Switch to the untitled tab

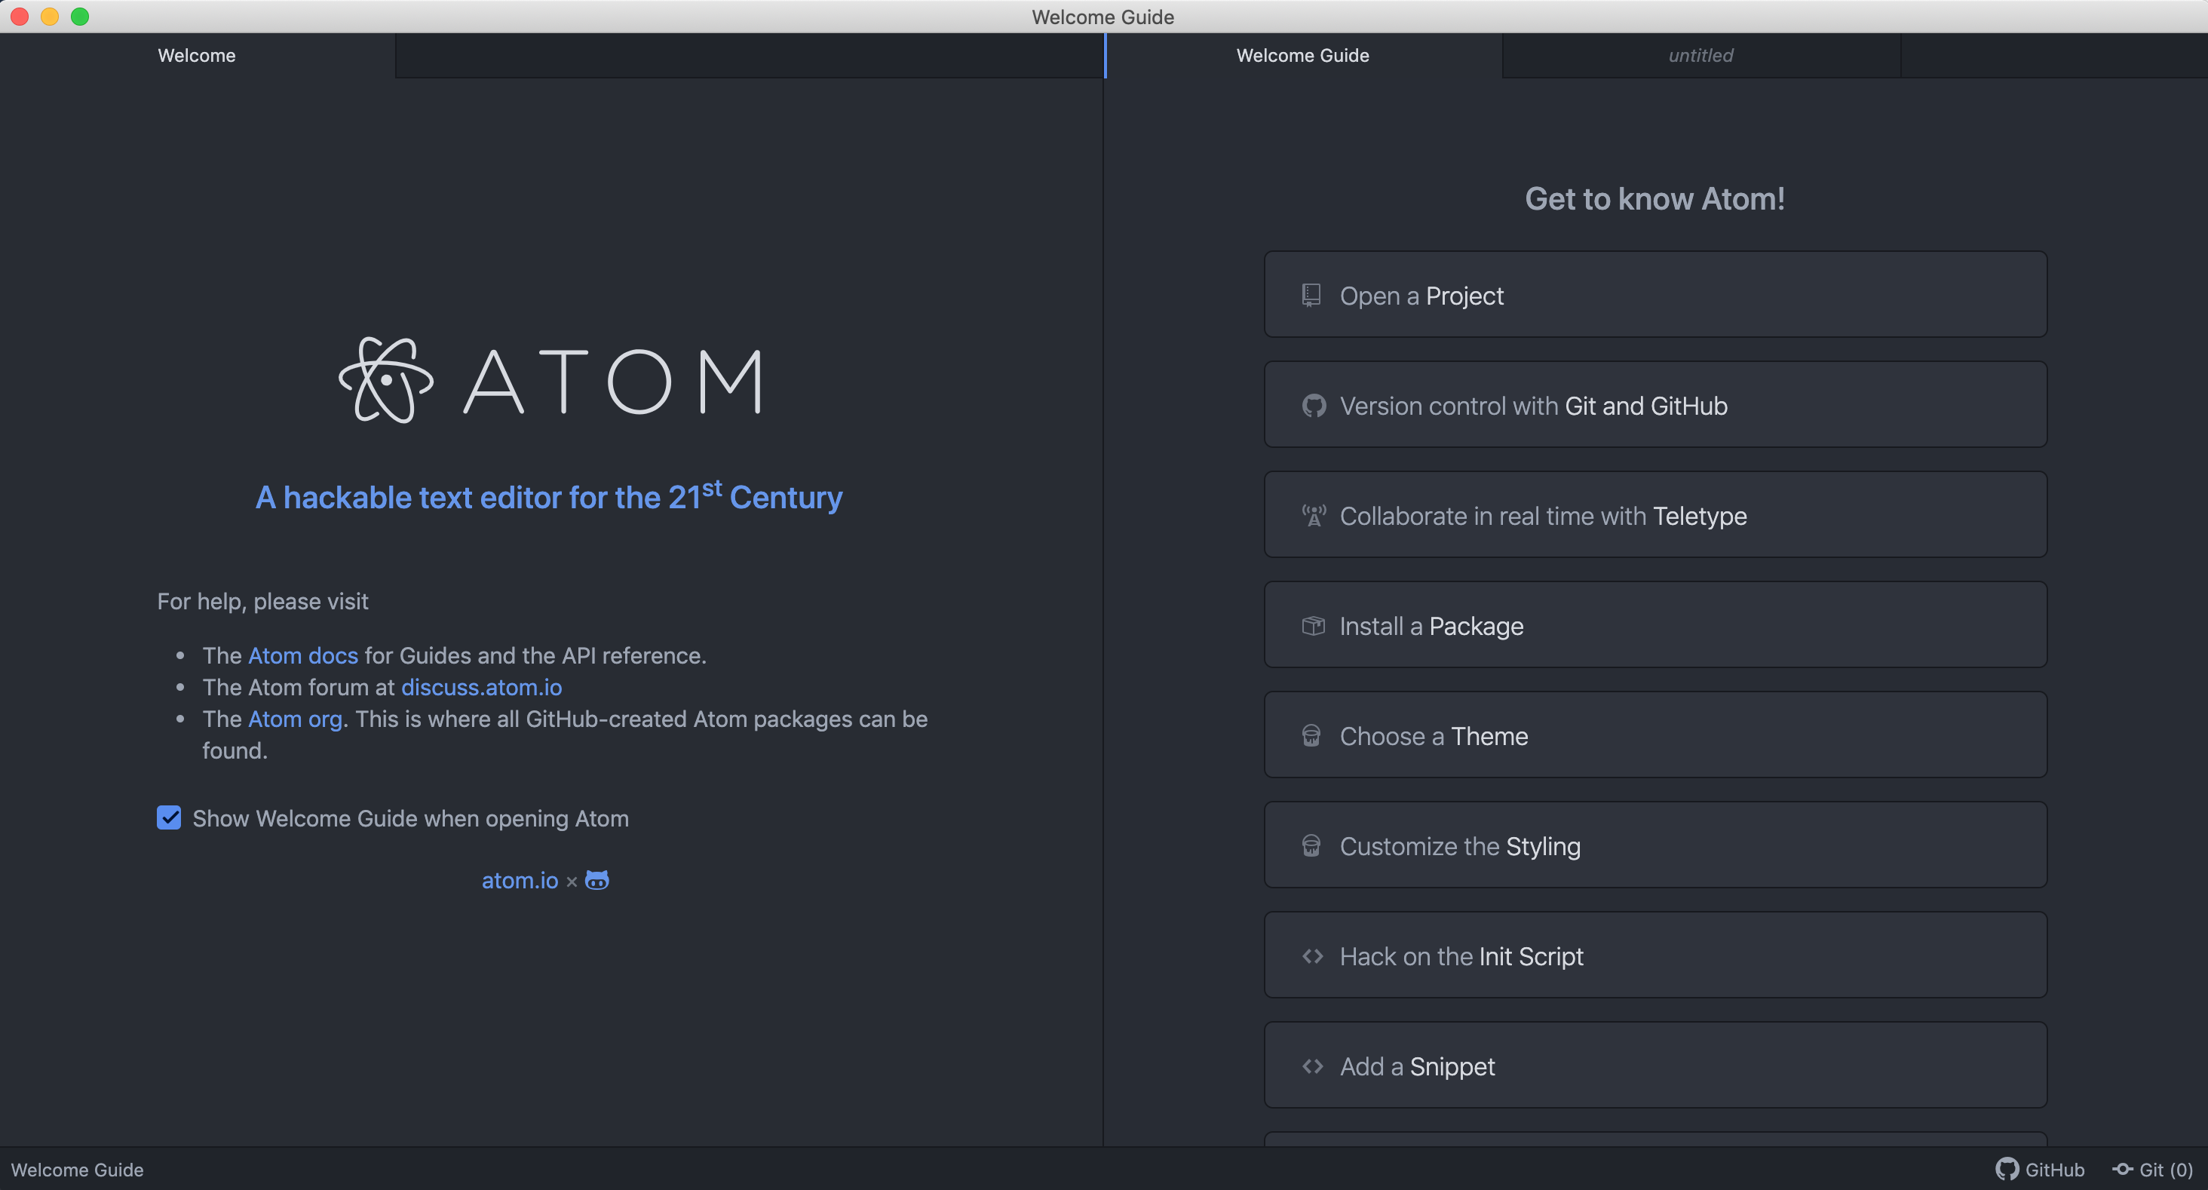(1700, 56)
